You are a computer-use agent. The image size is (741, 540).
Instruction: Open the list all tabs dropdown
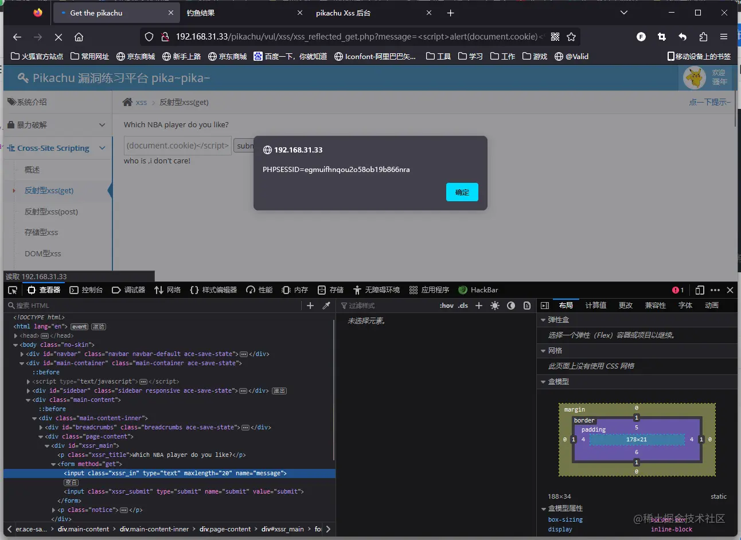click(624, 13)
